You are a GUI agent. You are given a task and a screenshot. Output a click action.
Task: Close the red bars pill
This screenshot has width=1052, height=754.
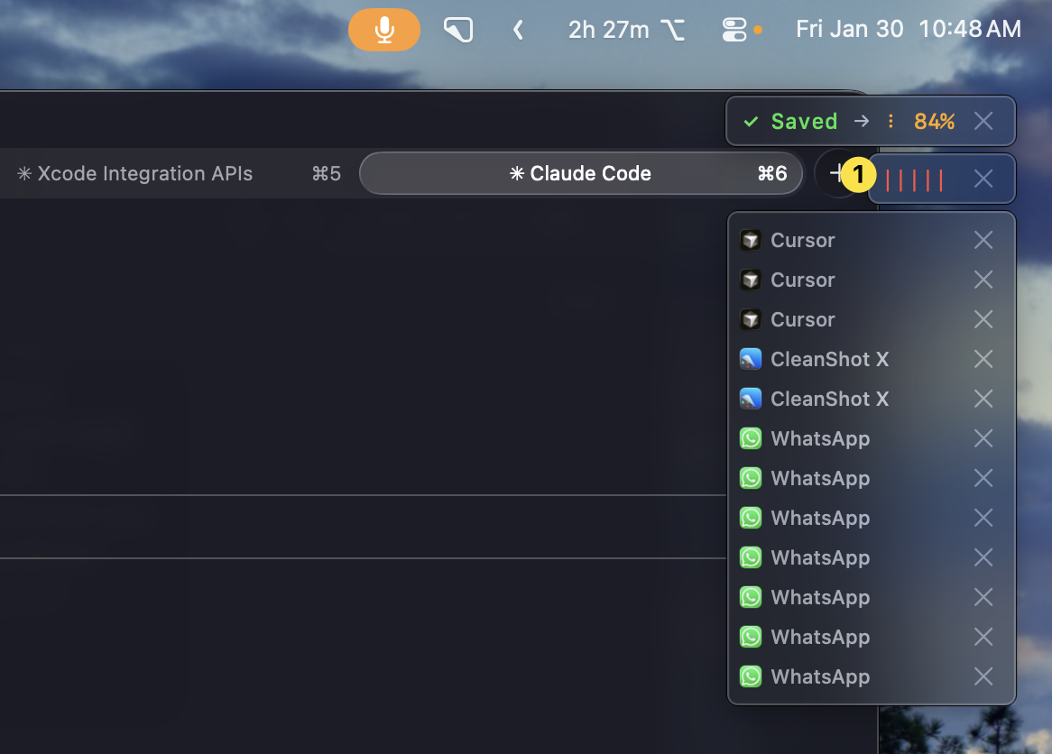[983, 179]
